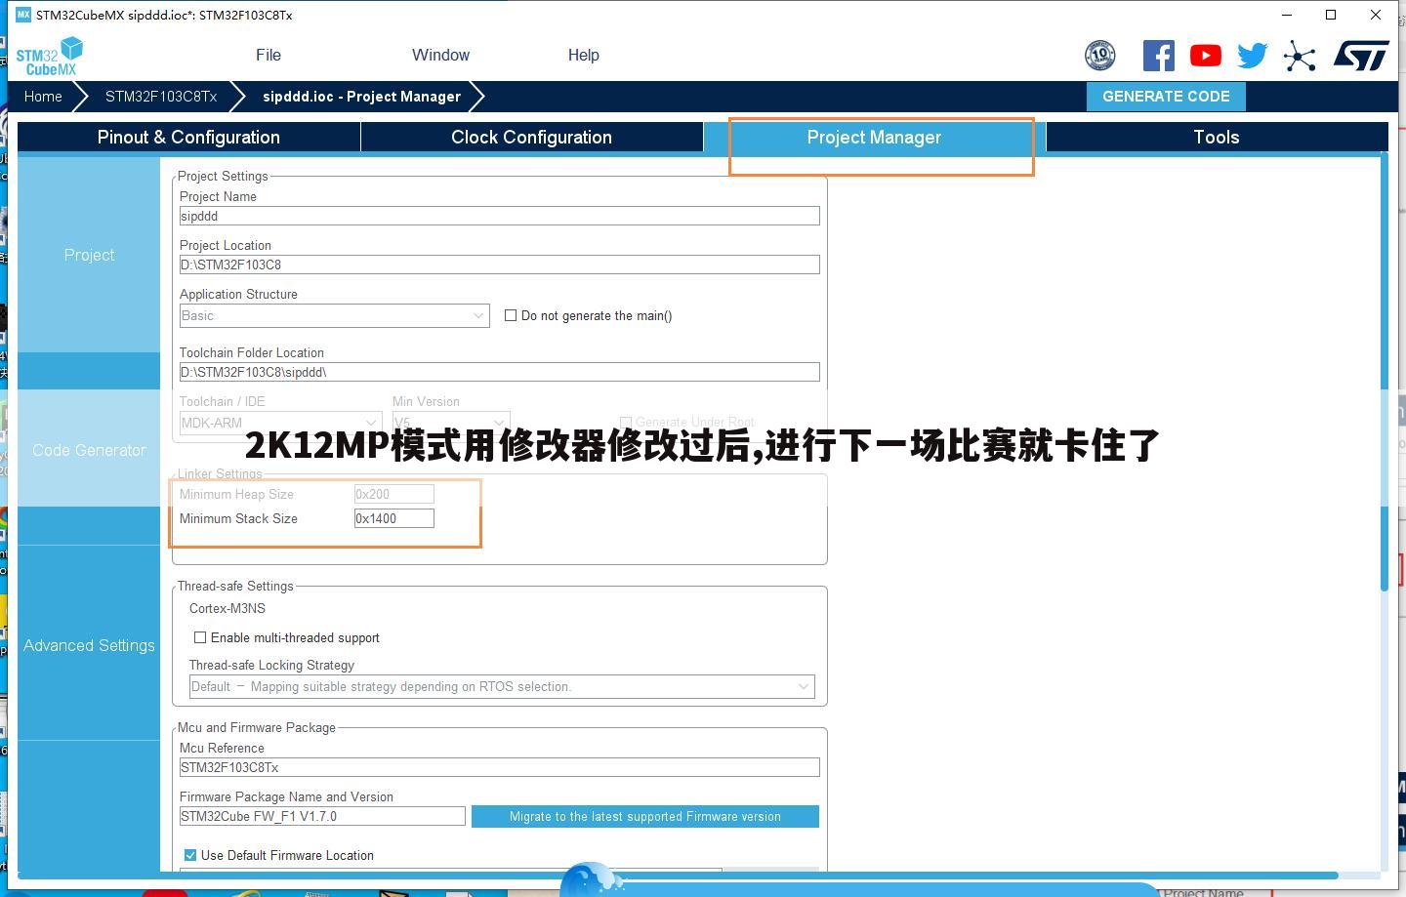Click the STM32CubeMX logo
The height and width of the screenshot is (897, 1406).
pos(50,57)
